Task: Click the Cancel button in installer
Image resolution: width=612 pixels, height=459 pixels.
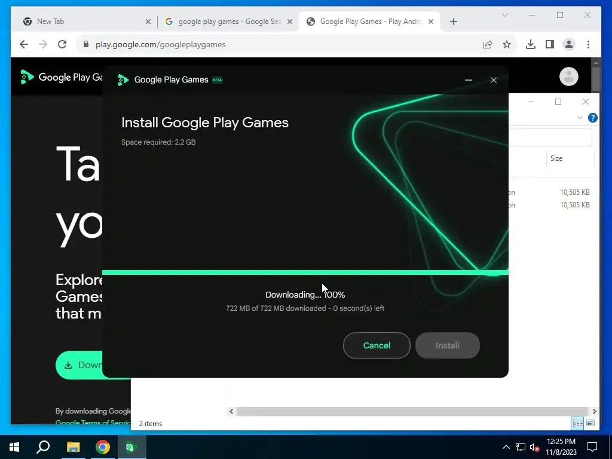Action: click(x=377, y=345)
